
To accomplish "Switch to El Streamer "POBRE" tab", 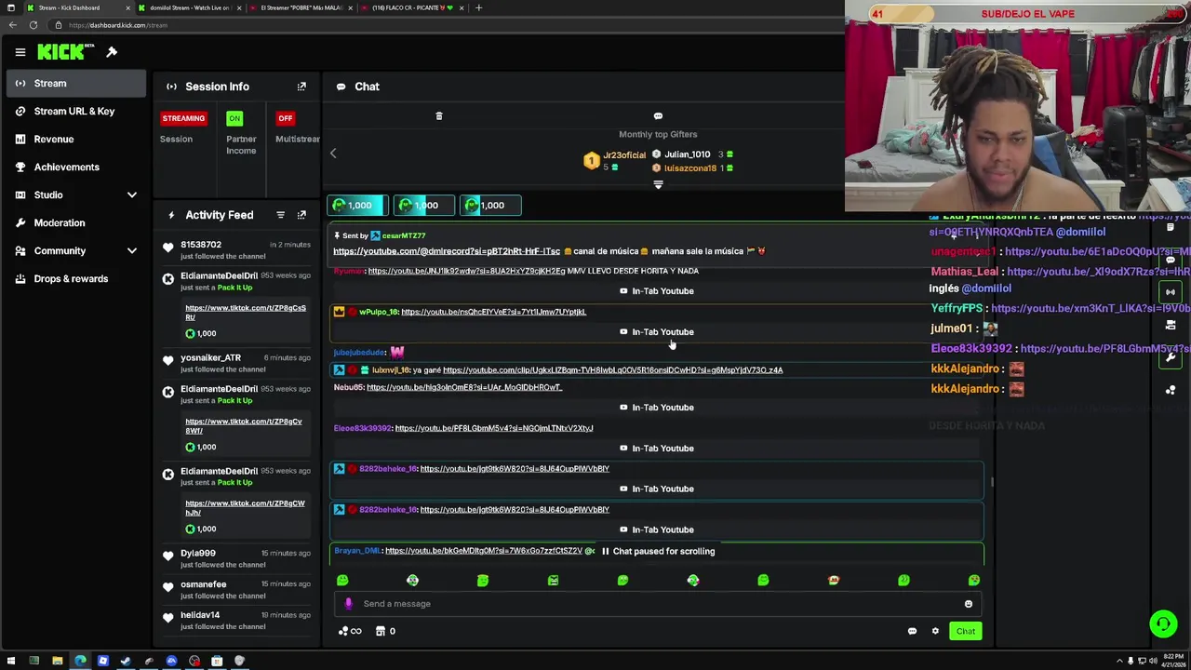I will pos(301,7).
